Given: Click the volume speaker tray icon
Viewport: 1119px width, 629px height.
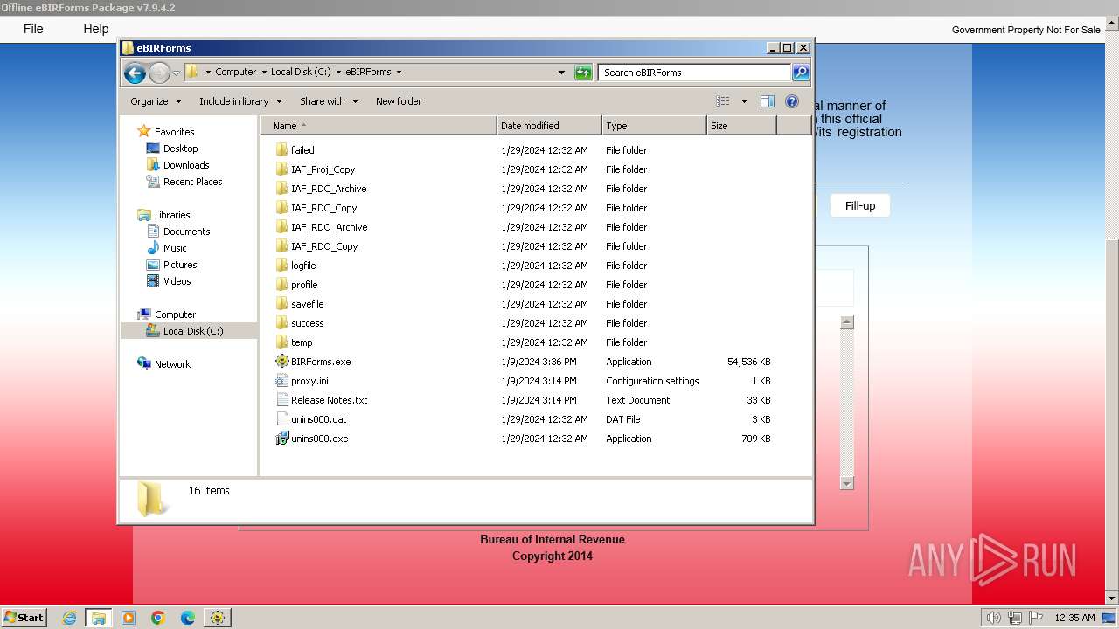Looking at the screenshot, I should coord(994,618).
